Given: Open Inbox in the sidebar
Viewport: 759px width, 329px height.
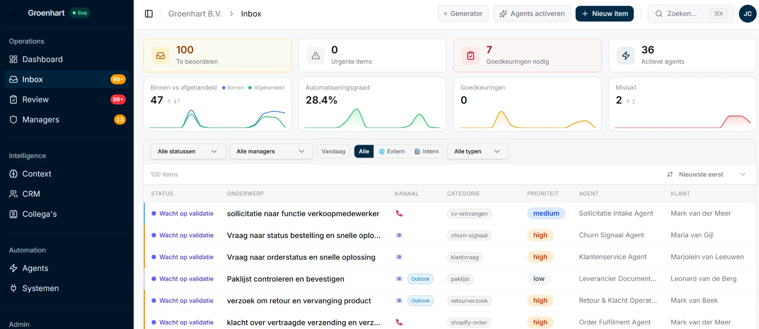Looking at the screenshot, I should [67, 79].
